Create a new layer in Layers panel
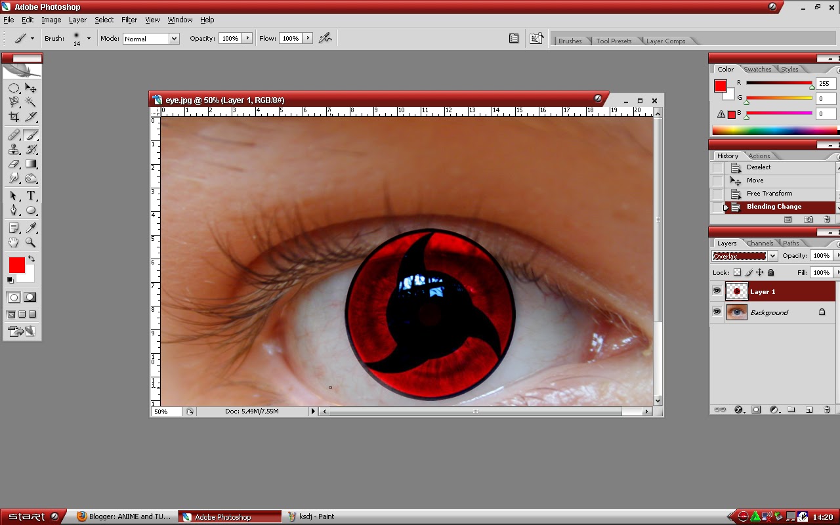The height and width of the screenshot is (525, 840). (809, 409)
